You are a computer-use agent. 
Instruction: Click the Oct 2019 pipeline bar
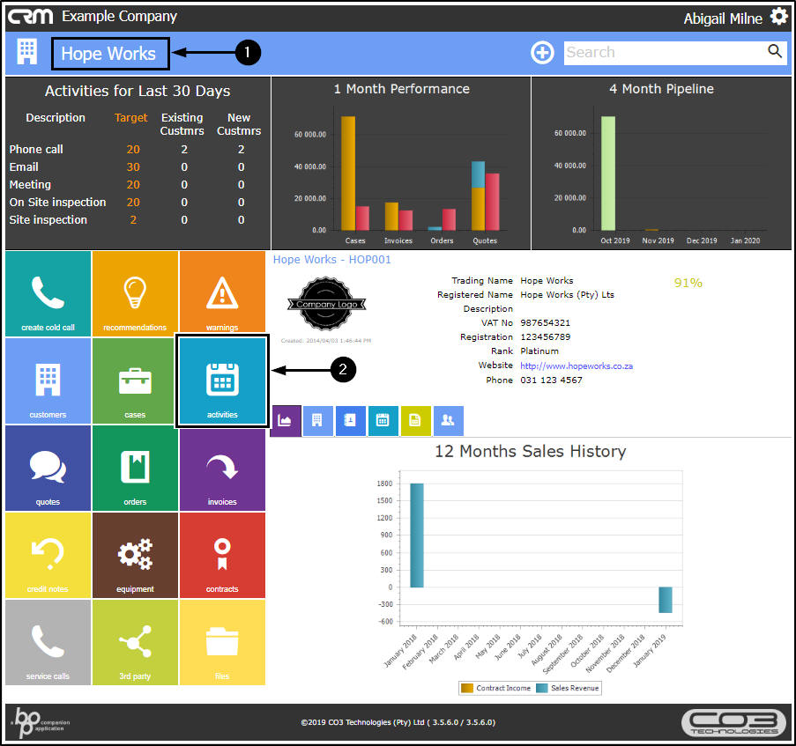tap(608, 174)
